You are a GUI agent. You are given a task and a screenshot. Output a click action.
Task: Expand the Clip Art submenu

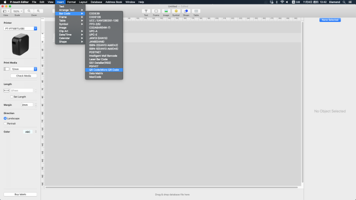[x=70, y=31]
